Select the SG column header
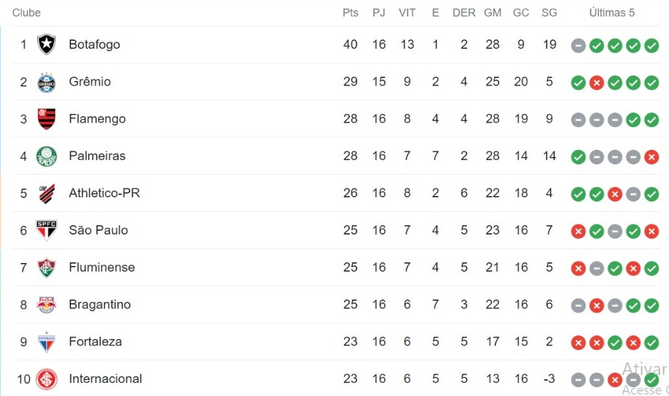The height and width of the screenshot is (396, 669). pyautogui.click(x=549, y=12)
